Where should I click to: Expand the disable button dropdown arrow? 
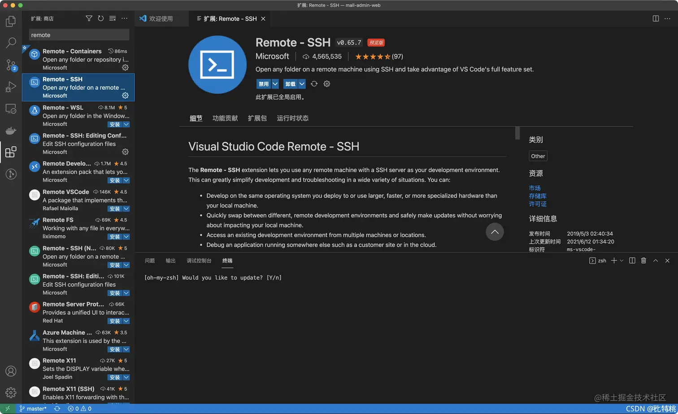(x=275, y=84)
